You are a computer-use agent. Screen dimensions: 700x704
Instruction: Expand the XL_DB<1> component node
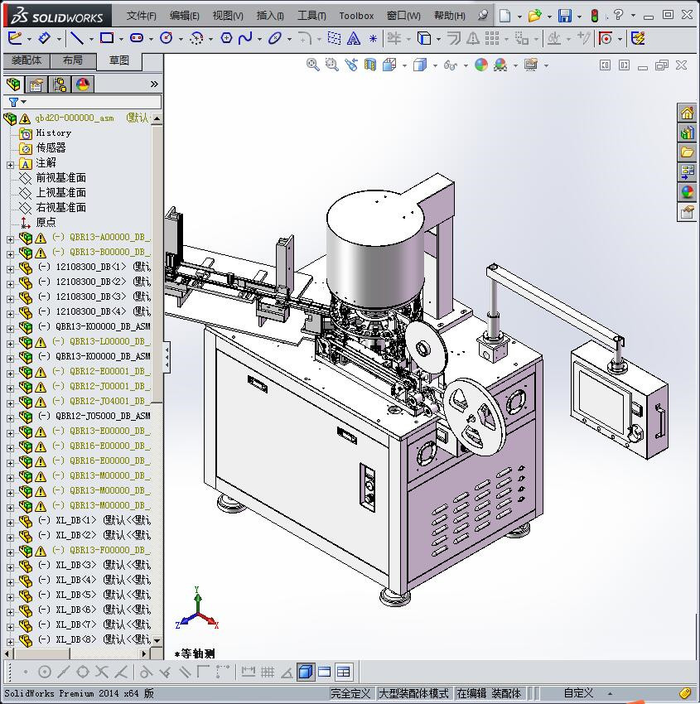[x=10, y=523]
